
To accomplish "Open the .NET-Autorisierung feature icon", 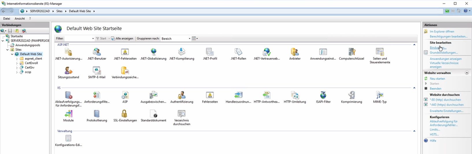I will click(69, 52).
